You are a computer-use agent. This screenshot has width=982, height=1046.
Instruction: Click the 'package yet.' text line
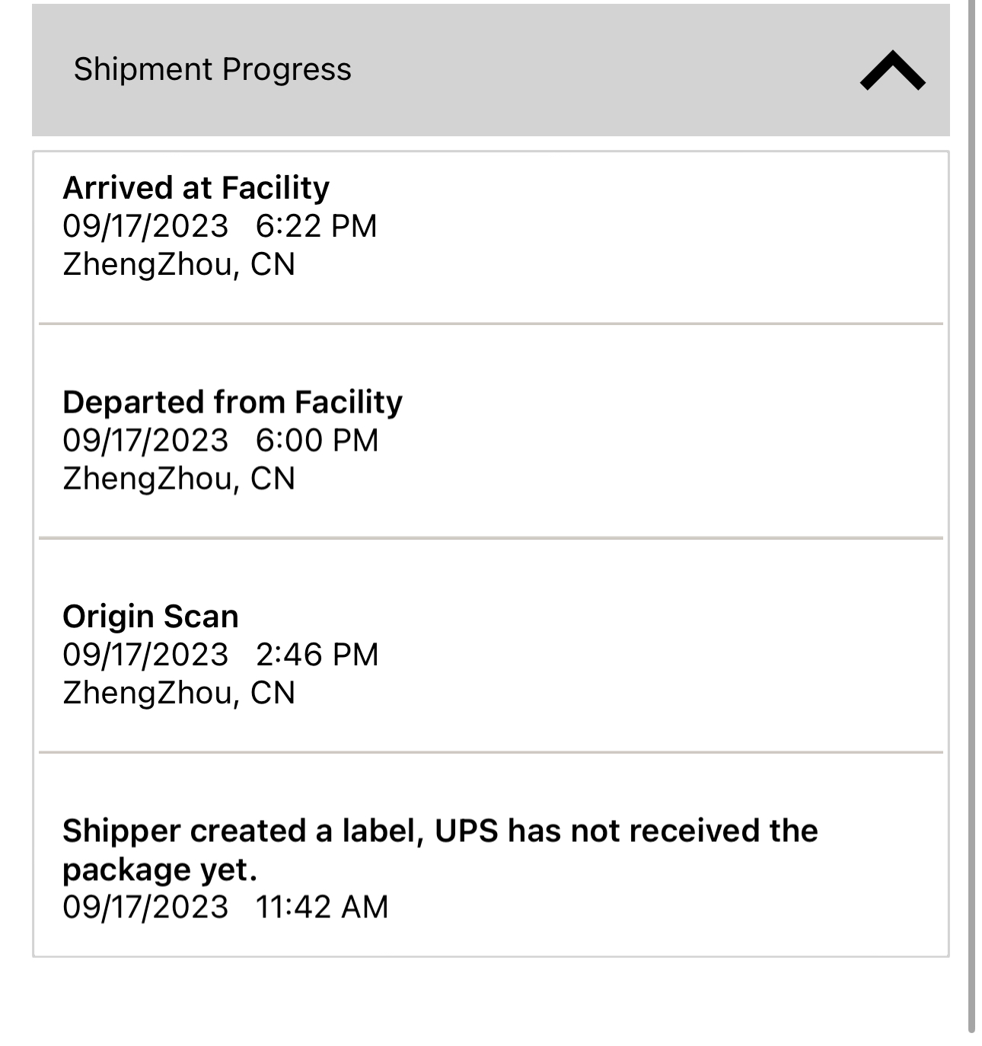160,869
